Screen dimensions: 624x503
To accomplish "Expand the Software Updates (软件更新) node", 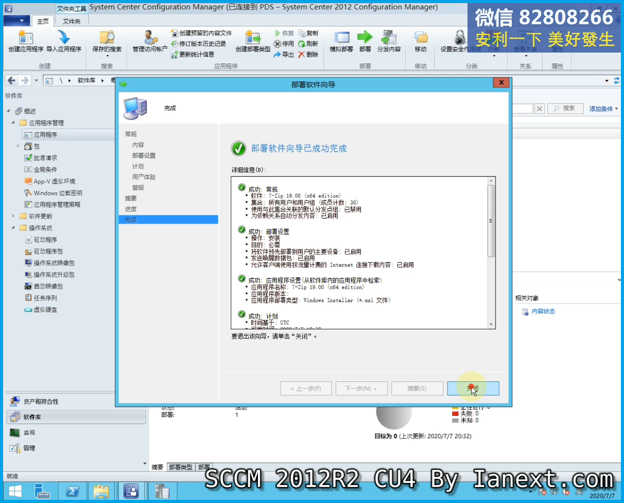I will pyautogui.click(x=13, y=216).
